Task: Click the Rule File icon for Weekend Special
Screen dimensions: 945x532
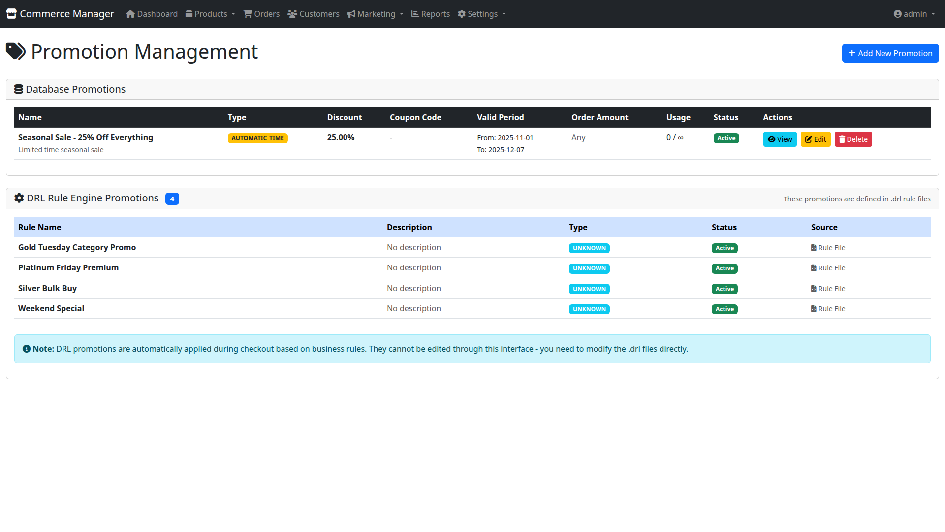Action: (814, 309)
